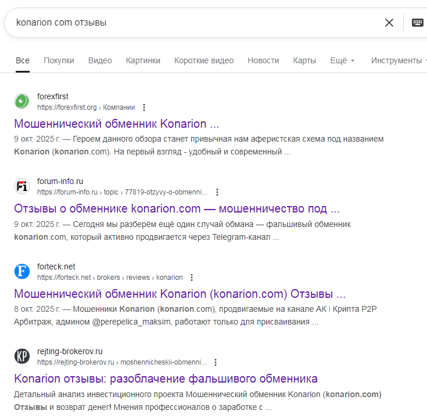Open 'Отзывы о обменнике konarion.com' result
427x418 pixels.
pos(177,208)
